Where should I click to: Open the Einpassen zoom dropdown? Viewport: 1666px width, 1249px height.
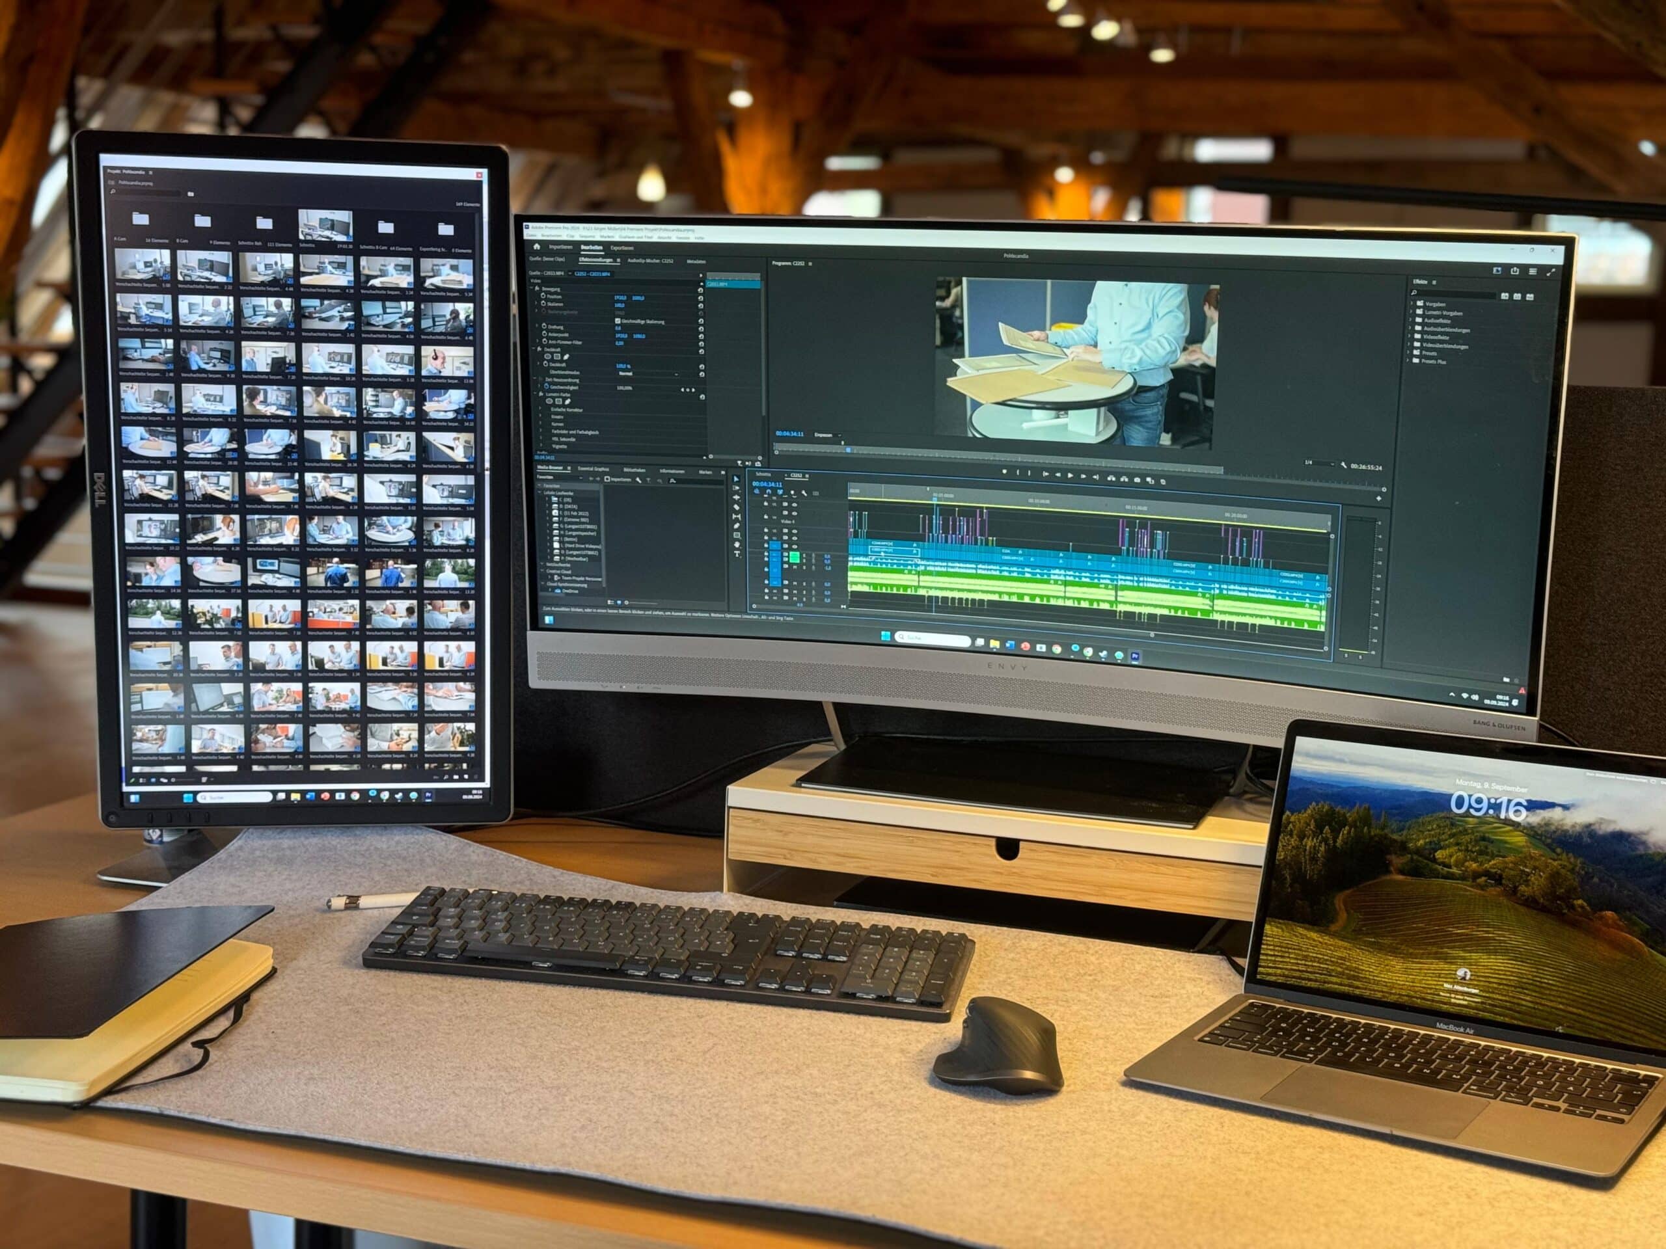pyautogui.click(x=828, y=435)
